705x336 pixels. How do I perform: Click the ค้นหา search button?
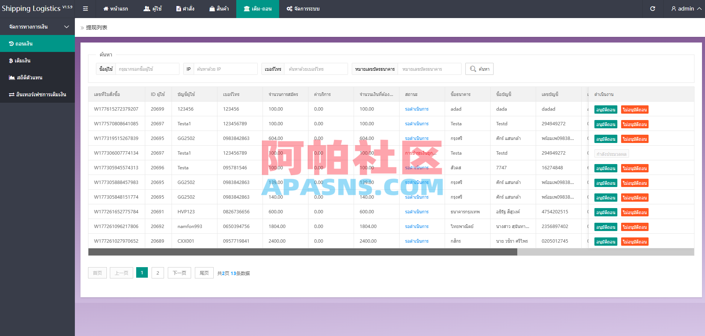point(479,69)
